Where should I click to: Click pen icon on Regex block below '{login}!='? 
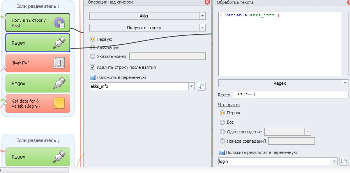(x=59, y=83)
